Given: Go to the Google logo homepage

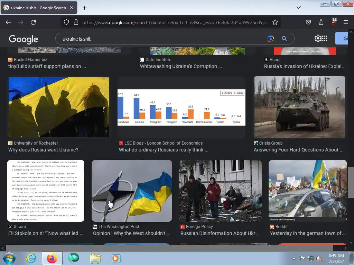Looking at the screenshot, I should [x=24, y=39].
